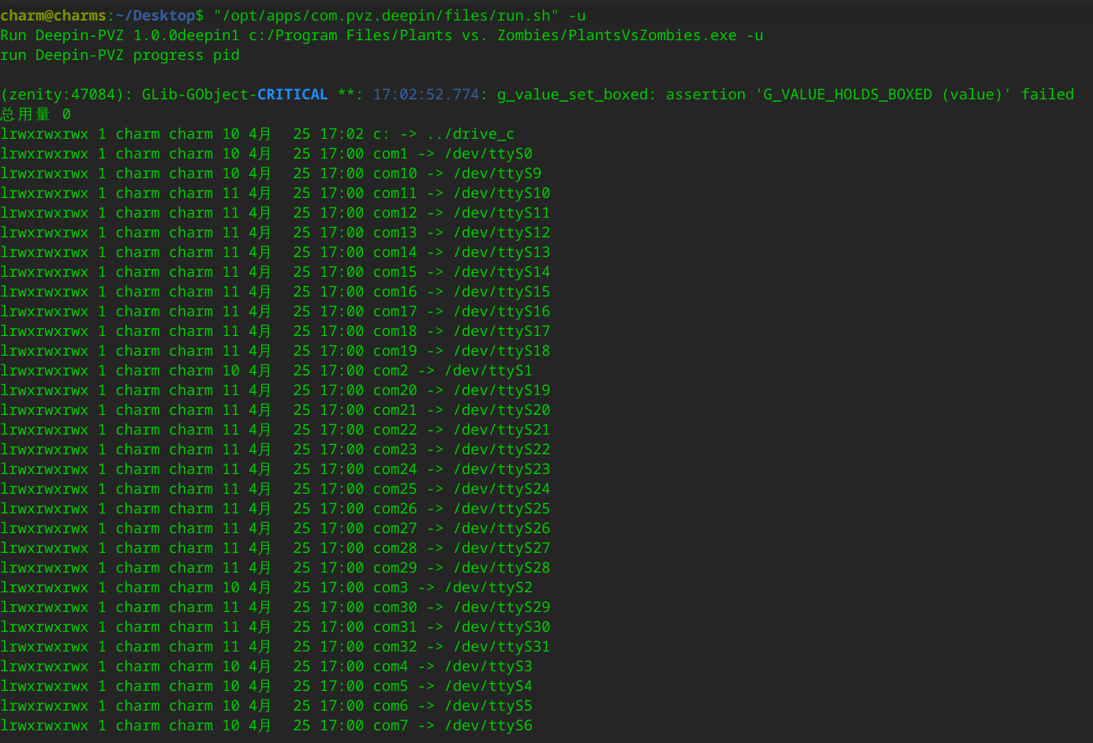Click the bold CRITICAL warning word
The height and width of the screenshot is (743, 1093).
tap(292, 95)
